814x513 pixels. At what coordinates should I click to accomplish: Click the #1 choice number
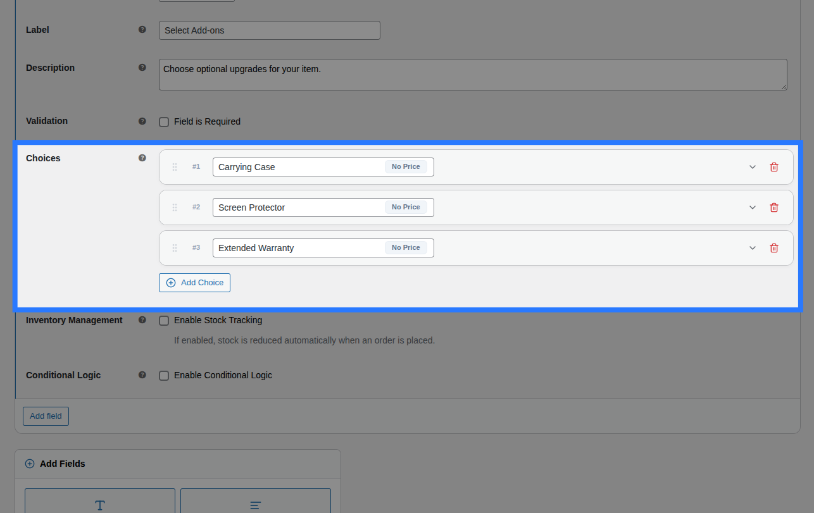[196, 166]
